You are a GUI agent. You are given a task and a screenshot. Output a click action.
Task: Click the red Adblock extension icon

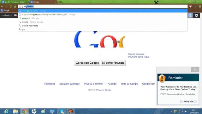coord(190,6)
